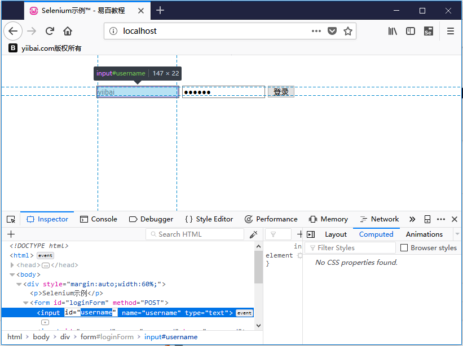Select the Animations sidebar tab
463x346 pixels.
tap(424, 234)
